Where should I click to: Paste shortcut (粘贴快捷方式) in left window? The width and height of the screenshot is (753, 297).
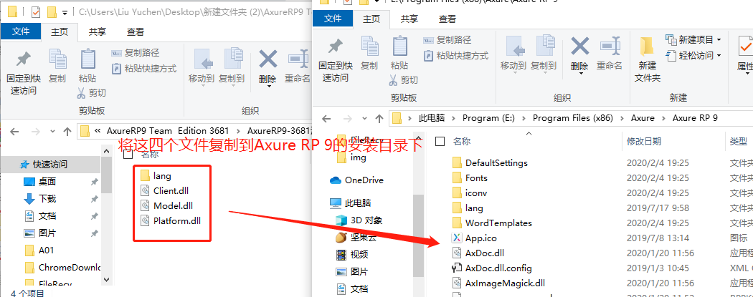pos(143,69)
